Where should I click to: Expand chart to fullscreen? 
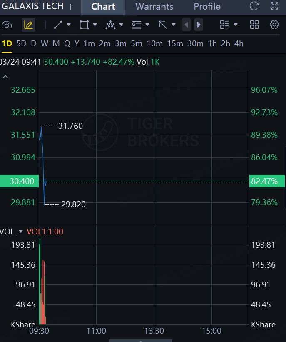pyautogui.click(x=274, y=6)
